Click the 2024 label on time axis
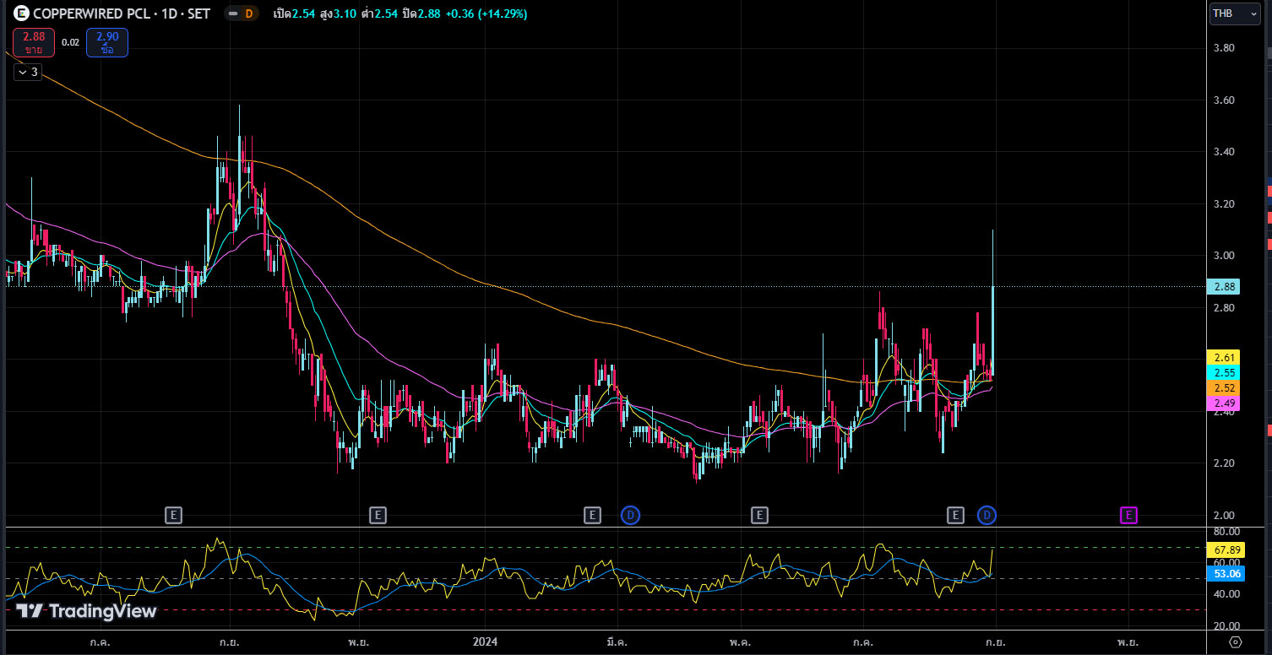1272x655 pixels. click(x=486, y=642)
